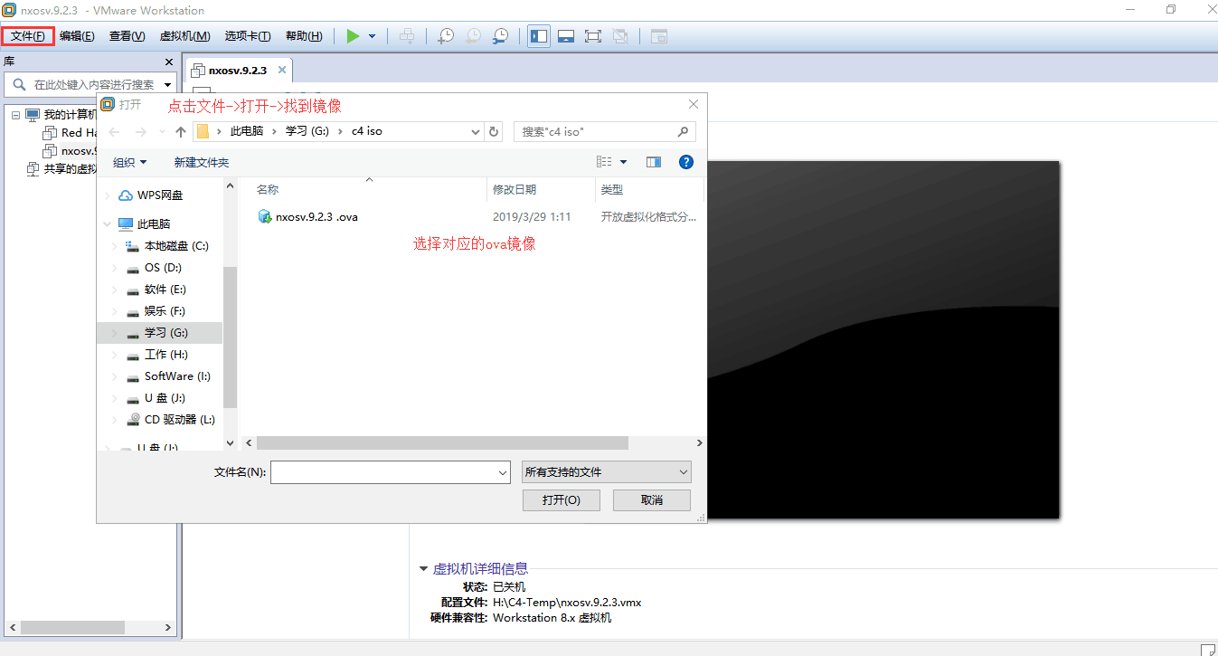The width and height of the screenshot is (1218, 656).
Task: Toggle the preview pane icon
Action: point(654,162)
